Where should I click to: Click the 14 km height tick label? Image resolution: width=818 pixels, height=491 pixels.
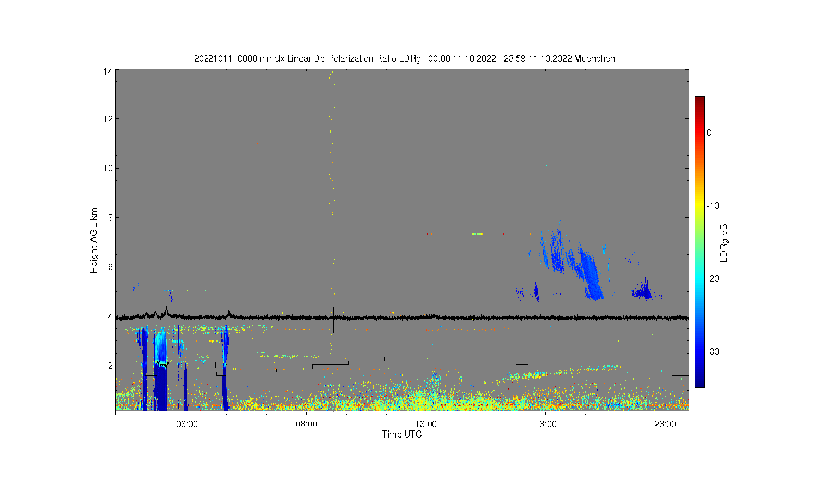[108, 71]
